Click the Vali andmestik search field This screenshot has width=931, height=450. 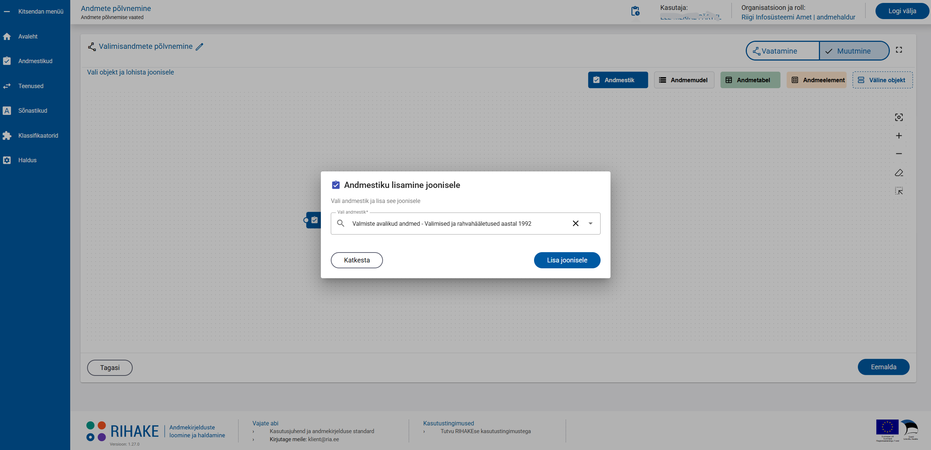click(x=441, y=224)
